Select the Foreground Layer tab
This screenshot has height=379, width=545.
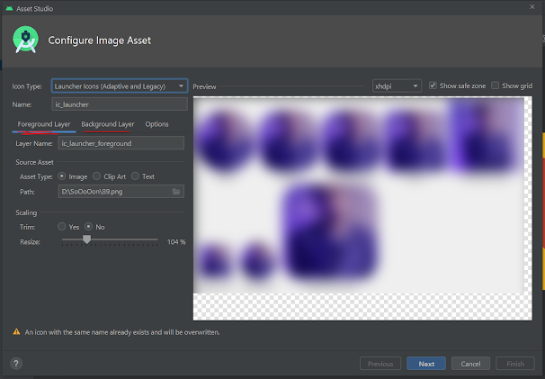pos(44,124)
